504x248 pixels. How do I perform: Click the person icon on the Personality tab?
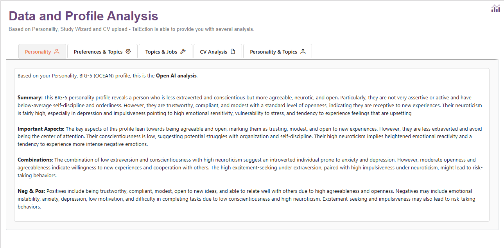point(57,51)
